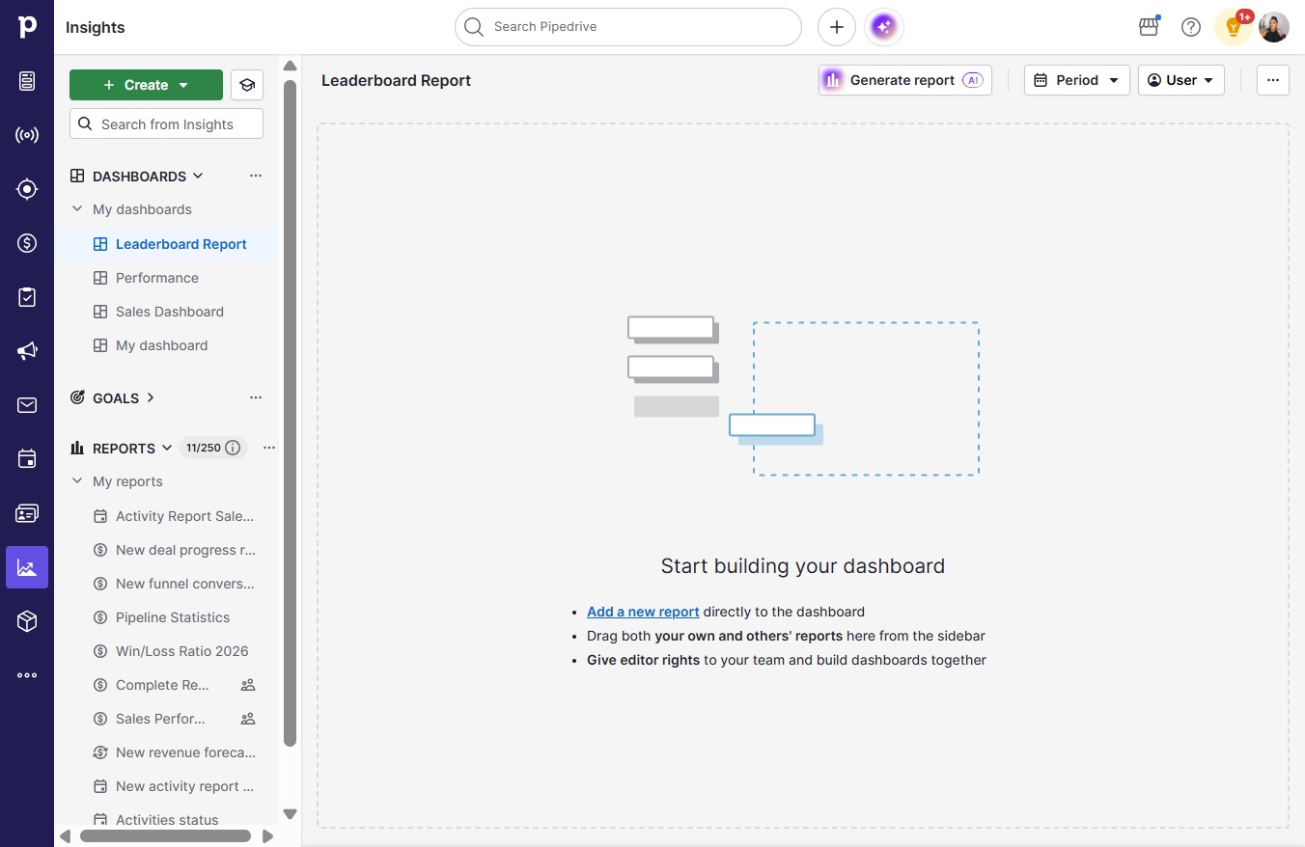Open Activities calendar icon in left rail
This screenshot has height=847, width=1305.
click(x=27, y=459)
